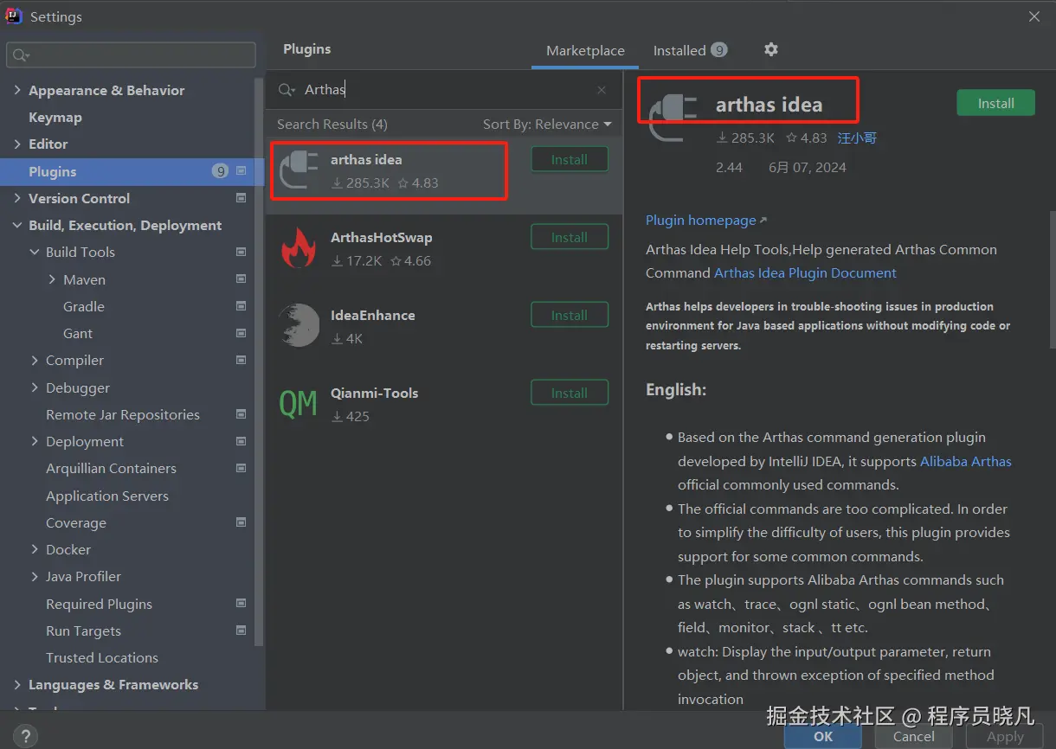Expand the Version Control node
Screen dimensions: 1056x749
click(x=17, y=198)
